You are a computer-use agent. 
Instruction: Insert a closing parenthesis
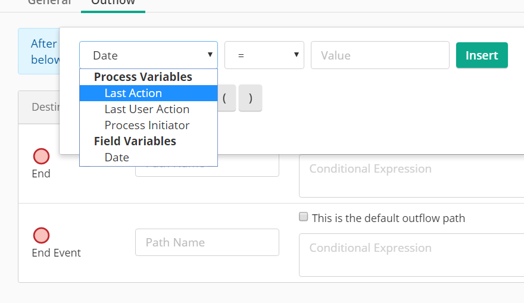pos(251,98)
